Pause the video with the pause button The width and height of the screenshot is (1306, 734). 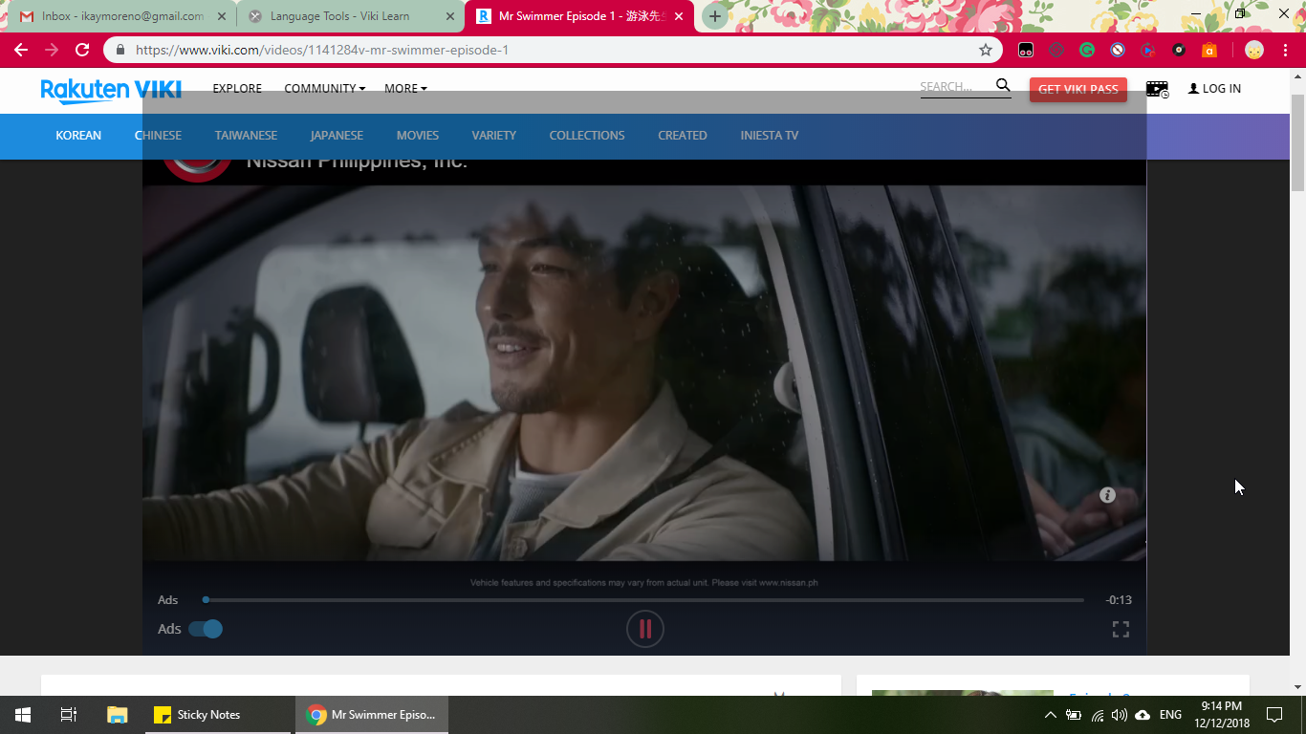coord(644,629)
